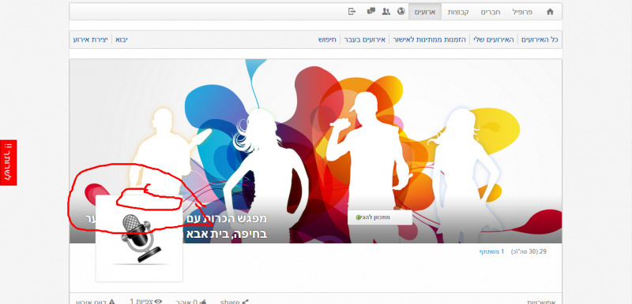Open the messages chat bubbles icon
Image resolution: width=632 pixels, height=304 pixels.
point(371,11)
